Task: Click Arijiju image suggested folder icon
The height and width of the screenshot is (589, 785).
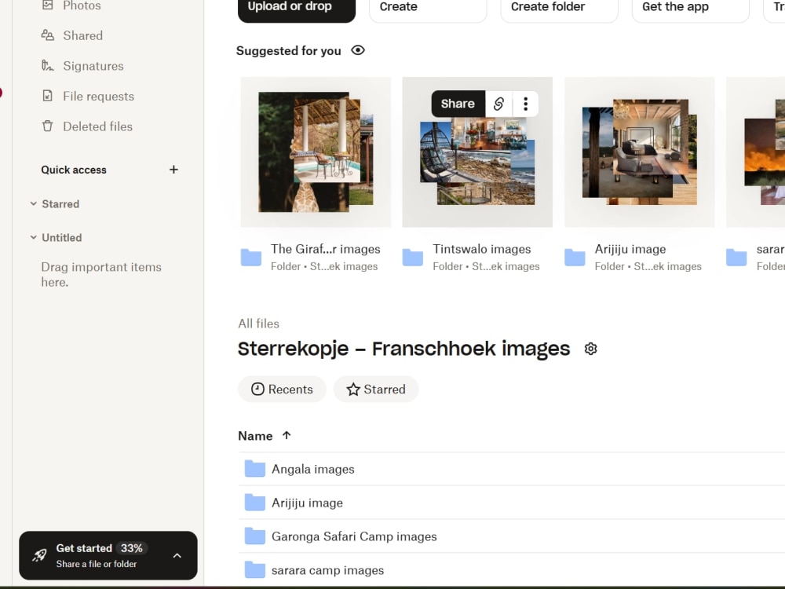Action: (575, 258)
